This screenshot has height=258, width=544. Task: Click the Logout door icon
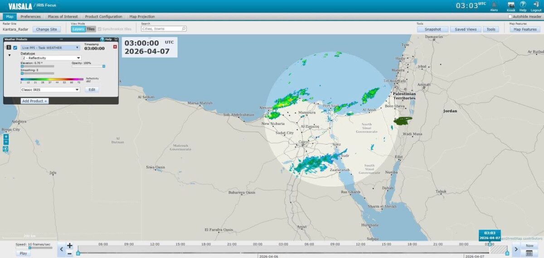(x=536, y=5)
